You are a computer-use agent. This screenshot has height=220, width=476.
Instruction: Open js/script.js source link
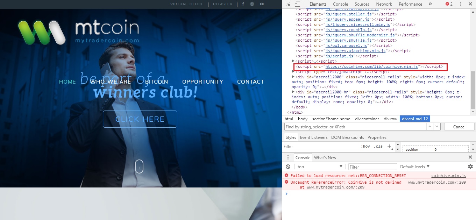tap(339, 56)
